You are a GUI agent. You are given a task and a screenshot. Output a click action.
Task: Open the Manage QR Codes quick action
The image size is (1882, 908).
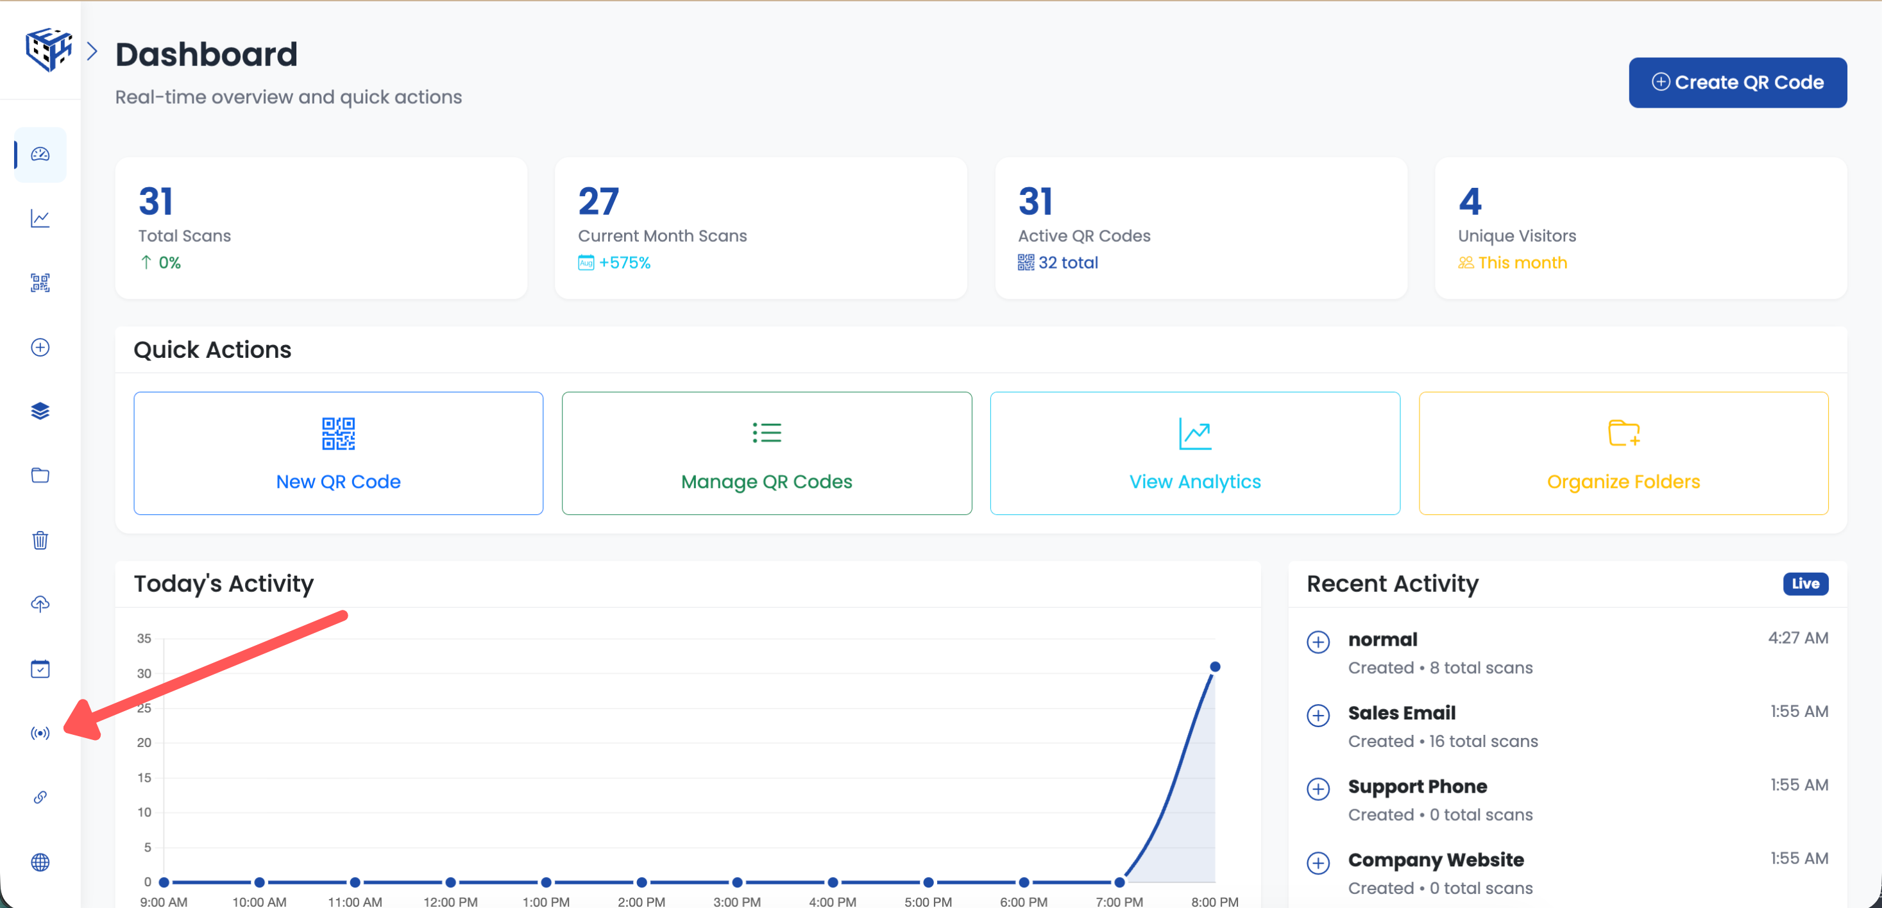(767, 453)
